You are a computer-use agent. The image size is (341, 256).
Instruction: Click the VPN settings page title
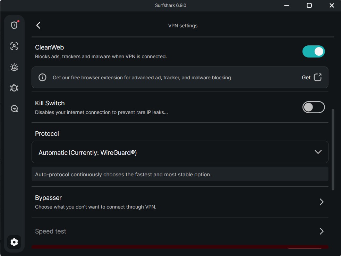183,26
